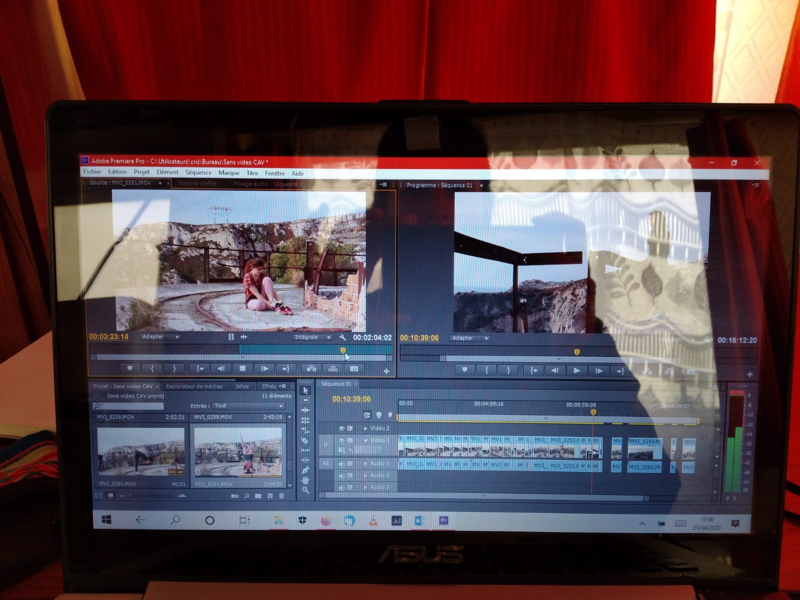Activate the Hand tool
This screenshot has width=800, height=600.
tap(305, 480)
